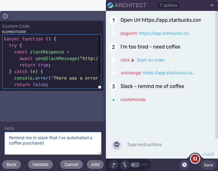Click the Architect logo icon
Viewport: 218px width, 171px height.
click(x=110, y=5)
